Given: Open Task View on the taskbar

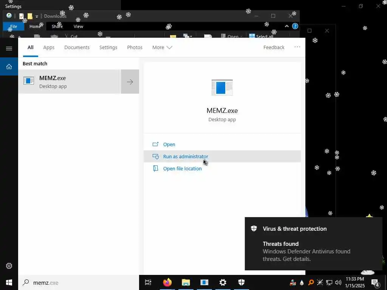Looking at the screenshot, I should 148,282.
